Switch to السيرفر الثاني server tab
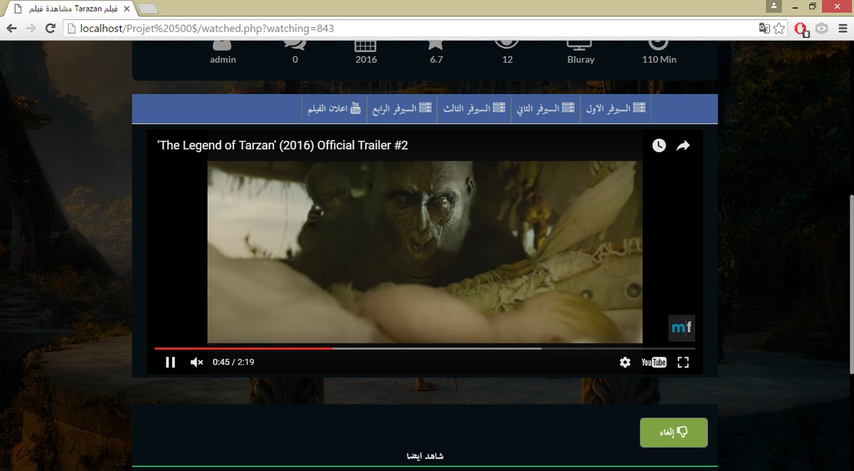 [546, 108]
